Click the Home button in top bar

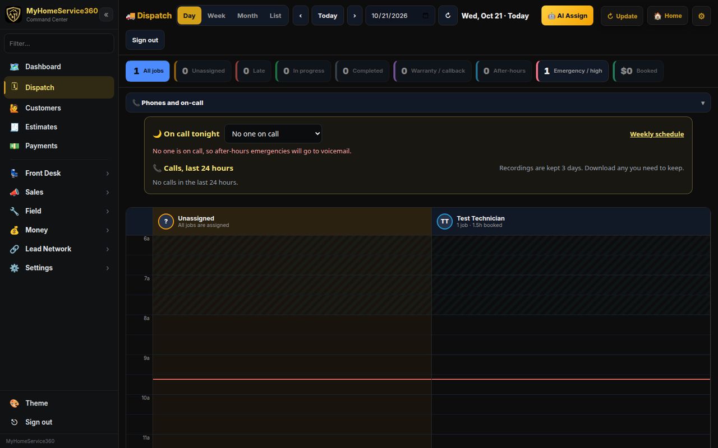point(668,16)
